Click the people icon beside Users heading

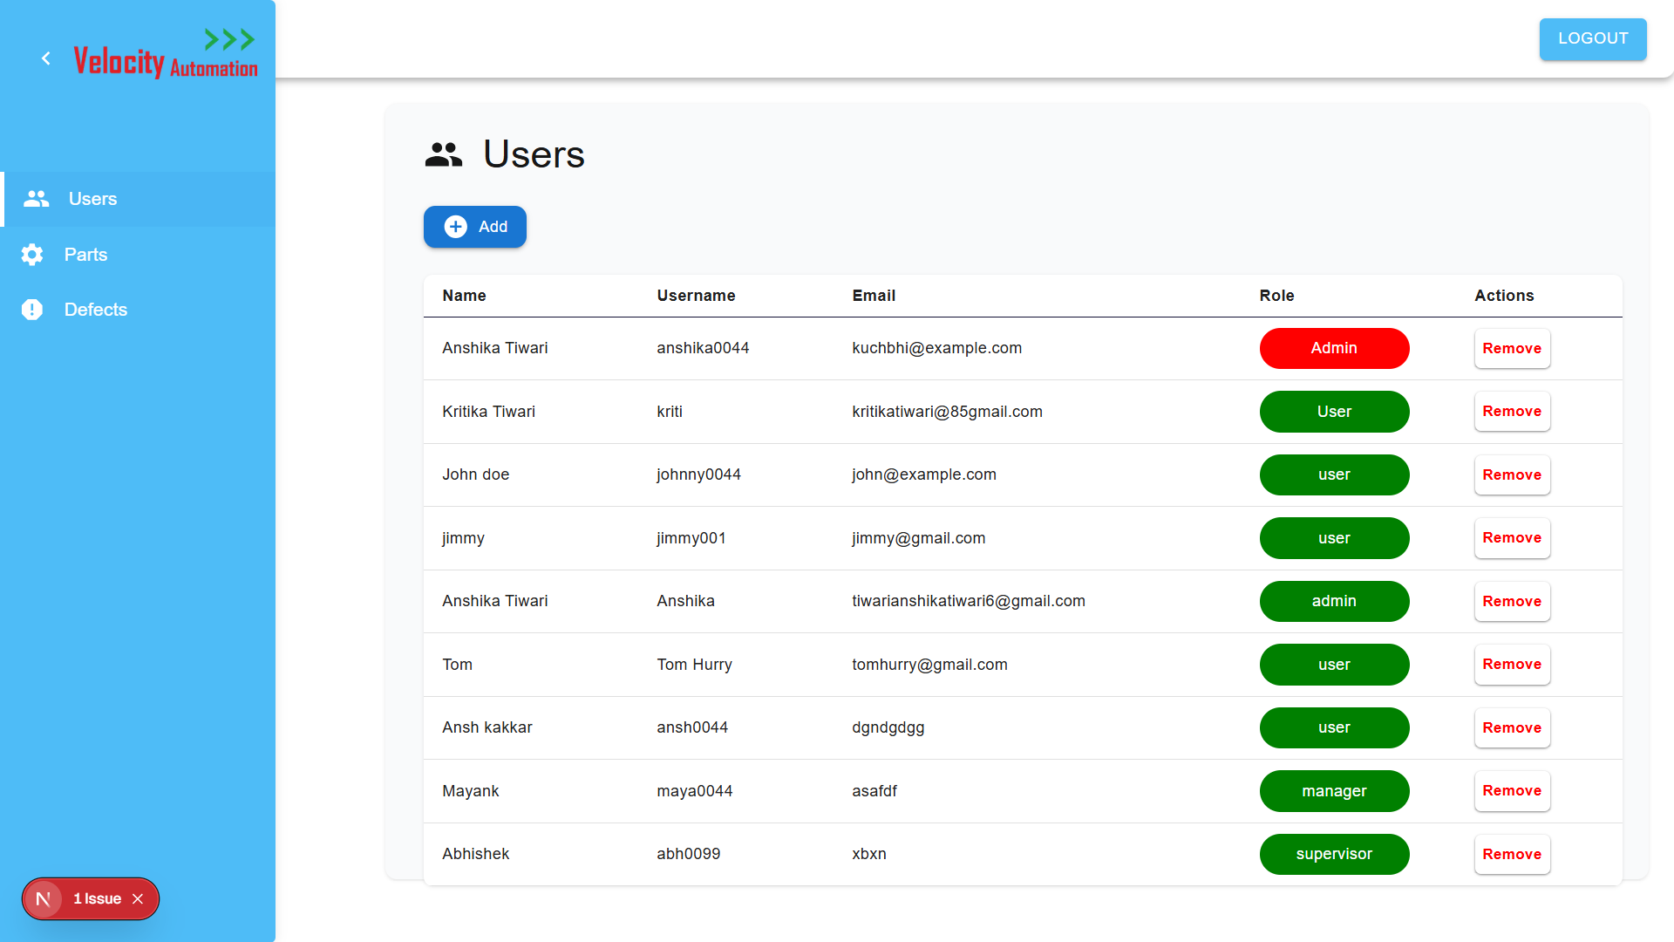444,154
